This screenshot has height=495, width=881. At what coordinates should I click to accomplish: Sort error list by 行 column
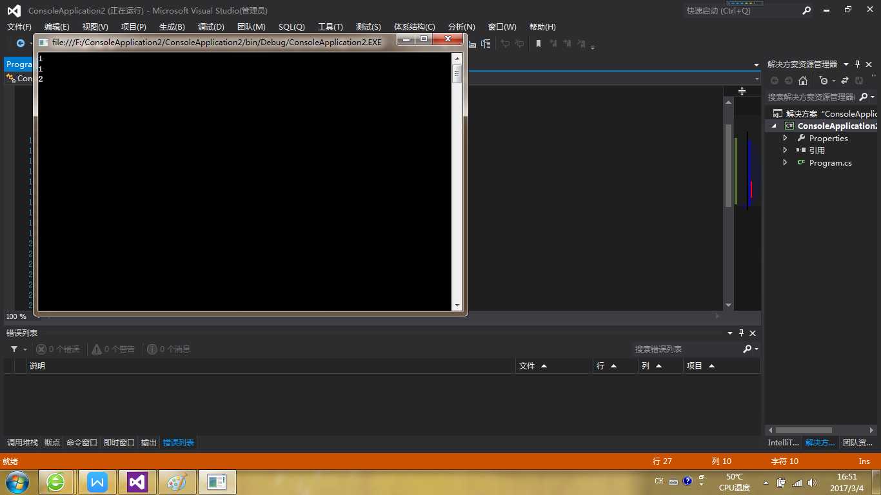tap(615, 365)
